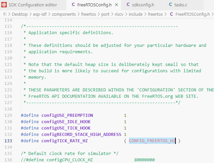Click line number 129 in gutter
214x163 pixels.
pos(8,115)
